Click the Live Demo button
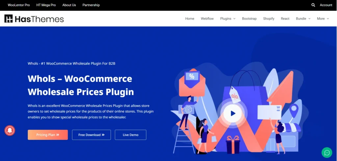This screenshot has width=337, height=161. (x=130, y=135)
